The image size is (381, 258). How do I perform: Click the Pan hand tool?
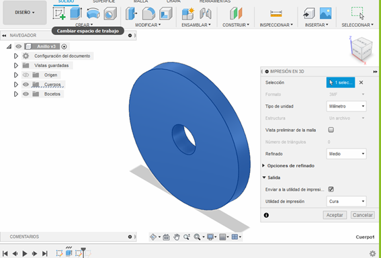[x=177, y=237]
